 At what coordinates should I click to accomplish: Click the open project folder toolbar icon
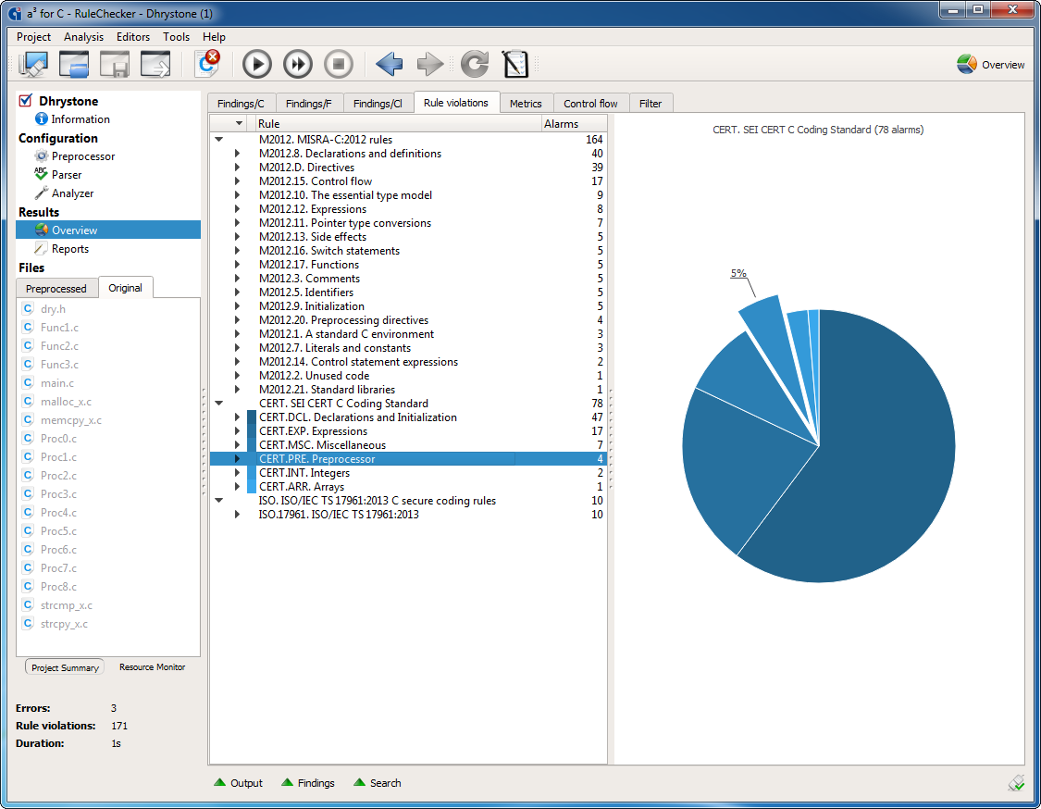click(74, 65)
